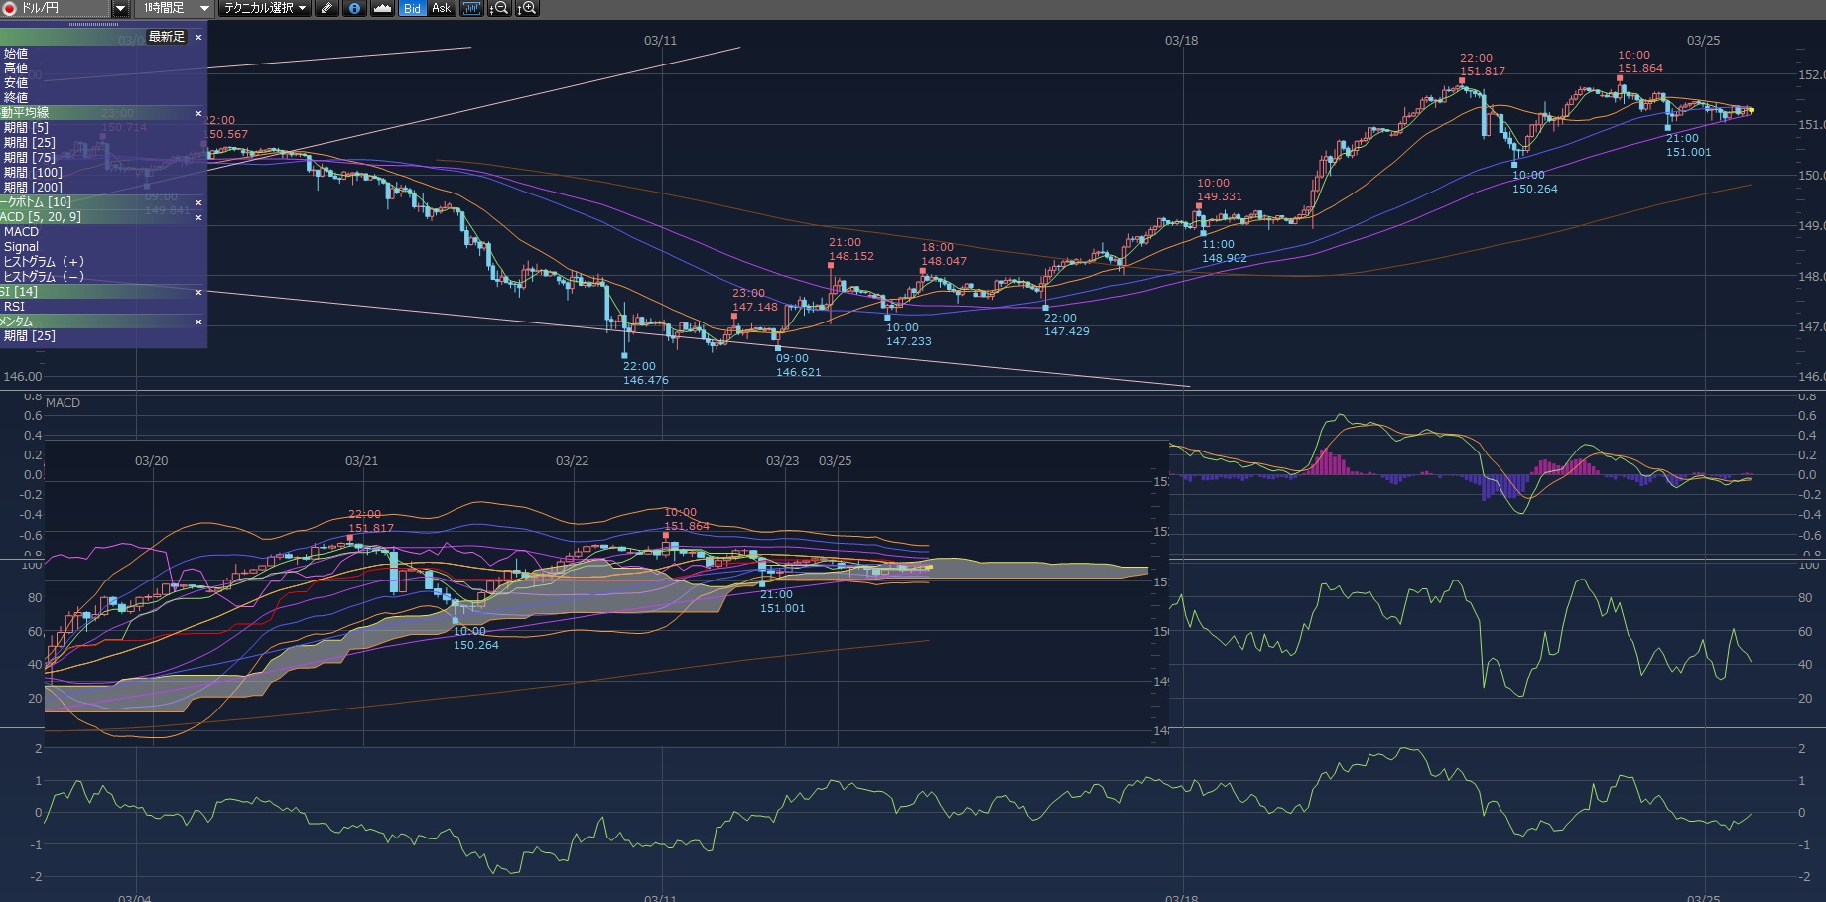This screenshot has height=902, width=1826.
Task: Zoom in the chart vertically
Action: [527, 8]
